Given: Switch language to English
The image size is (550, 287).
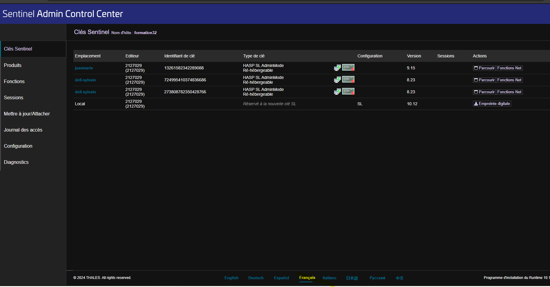Looking at the screenshot, I should 231,278.
